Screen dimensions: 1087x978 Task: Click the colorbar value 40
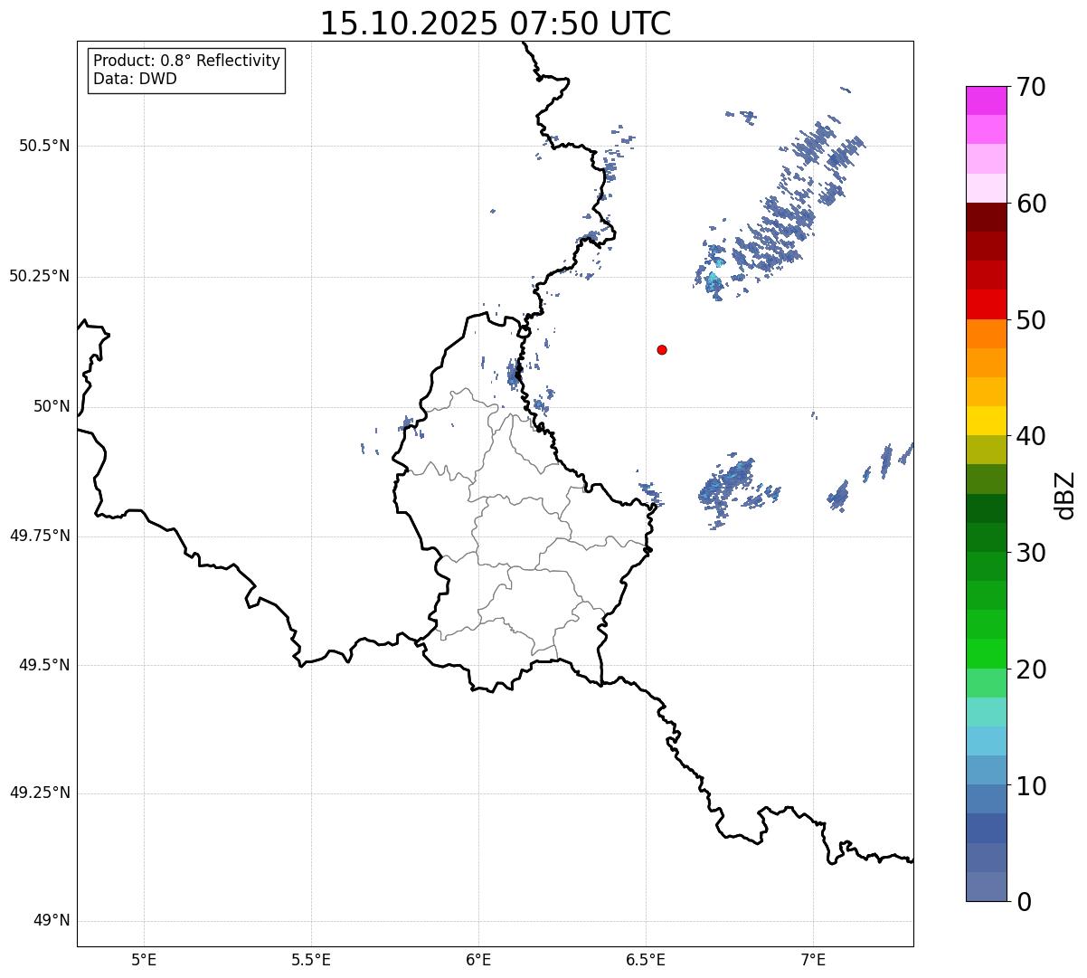pos(1030,436)
